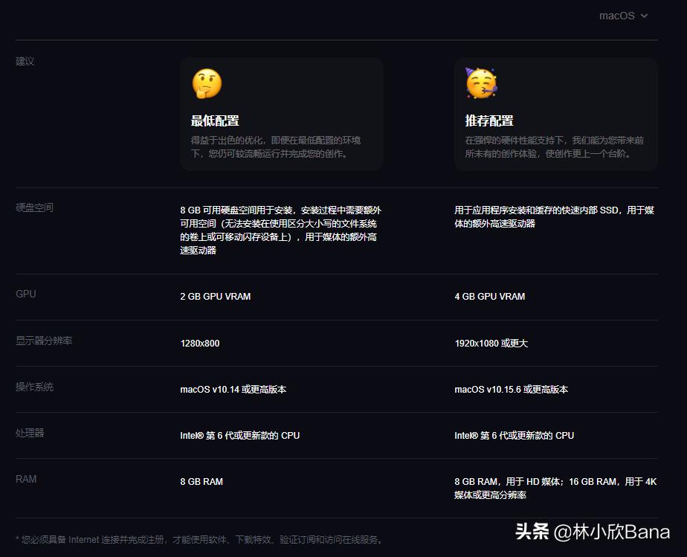Click the 操作系统 row label
The width and height of the screenshot is (687, 557).
coord(34,387)
